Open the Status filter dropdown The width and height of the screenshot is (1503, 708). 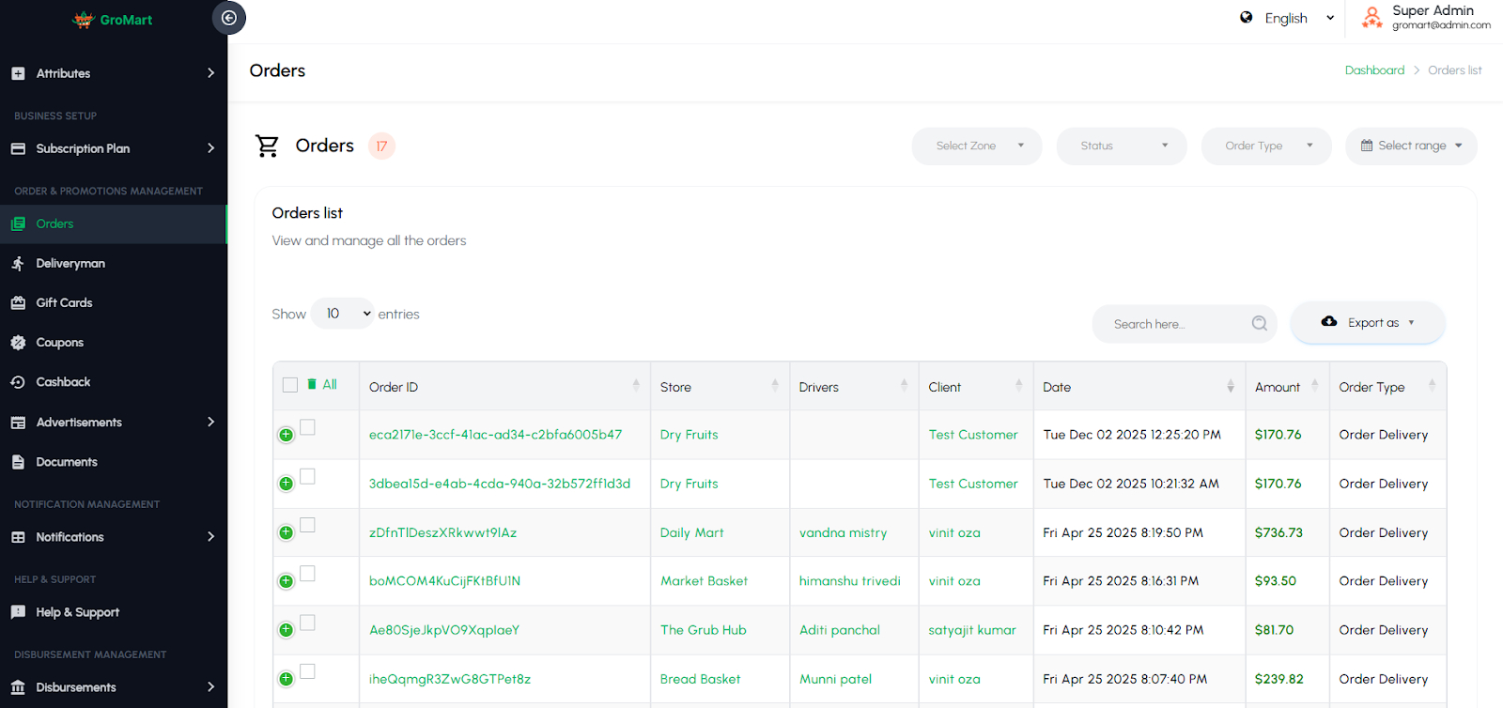click(1122, 146)
